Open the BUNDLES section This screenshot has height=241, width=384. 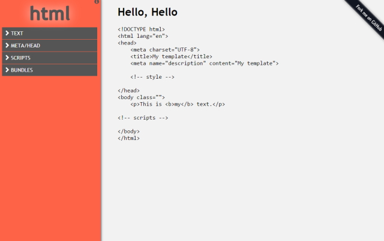coord(50,70)
